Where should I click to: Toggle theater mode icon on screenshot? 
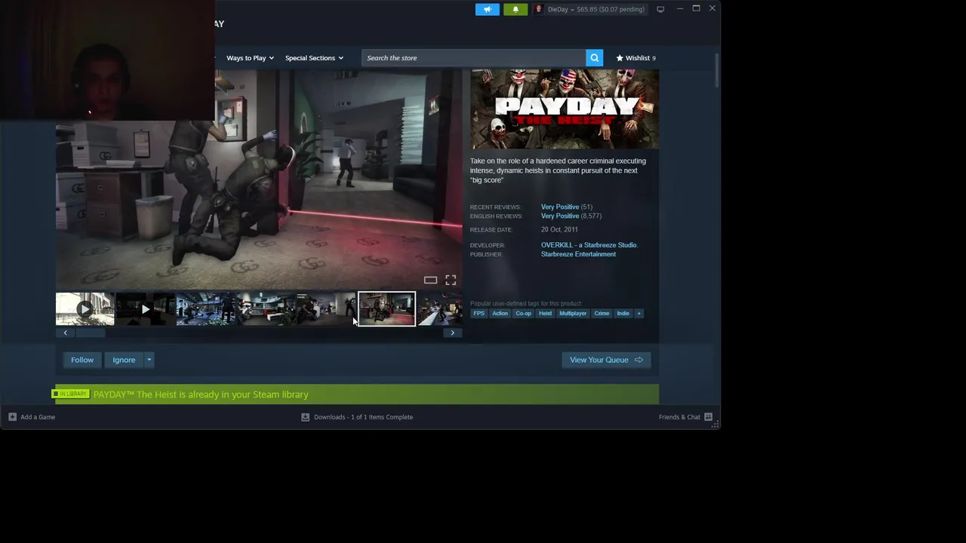tap(430, 280)
